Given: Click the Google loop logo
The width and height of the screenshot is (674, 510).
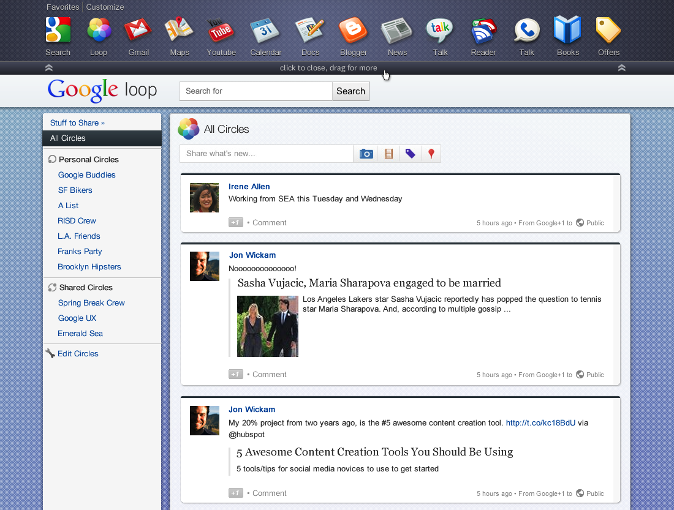Looking at the screenshot, I should [102, 90].
